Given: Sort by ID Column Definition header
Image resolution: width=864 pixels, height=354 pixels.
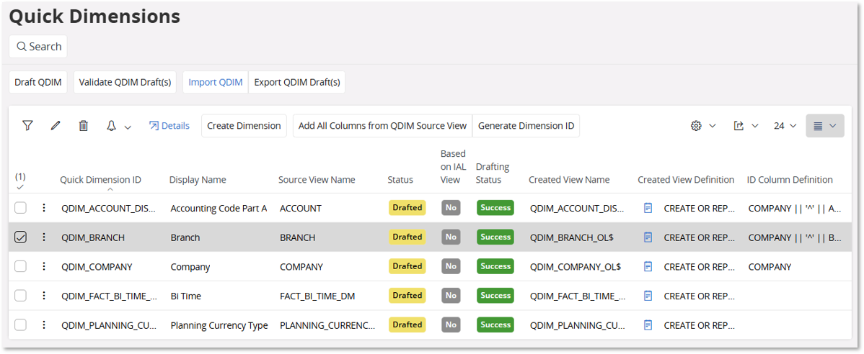Looking at the screenshot, I should 790,180.
